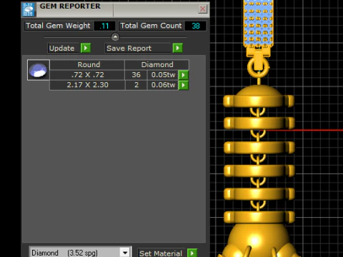Select the 0.06tw weight cell
This screenshot has width=343, height=257.
click(163, 85)
